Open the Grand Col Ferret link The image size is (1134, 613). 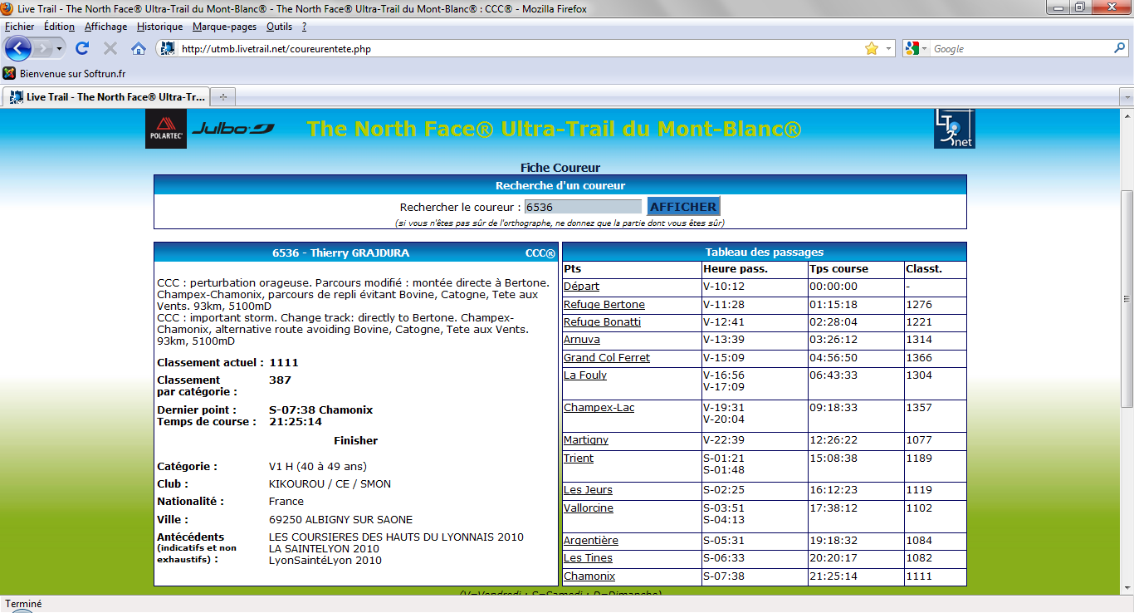[x=607, y=358]
